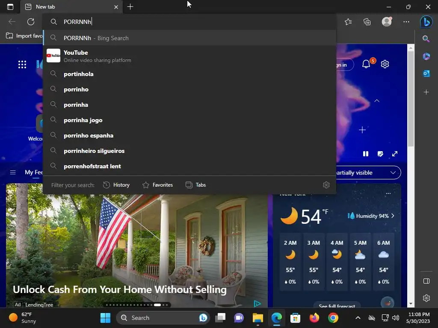The width and height of the screenshot is (438, 328).
Task: Open taskbar weather widget 62°F Sunny
Action: [23, 318]
